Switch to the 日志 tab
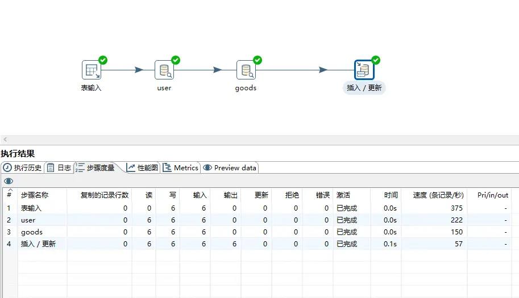This screenshot has width=519, height=298. point(59,167)
